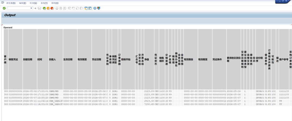292x121 pixels.
Task: Open the command field dropdown arrow
Action: coord(31,8)
